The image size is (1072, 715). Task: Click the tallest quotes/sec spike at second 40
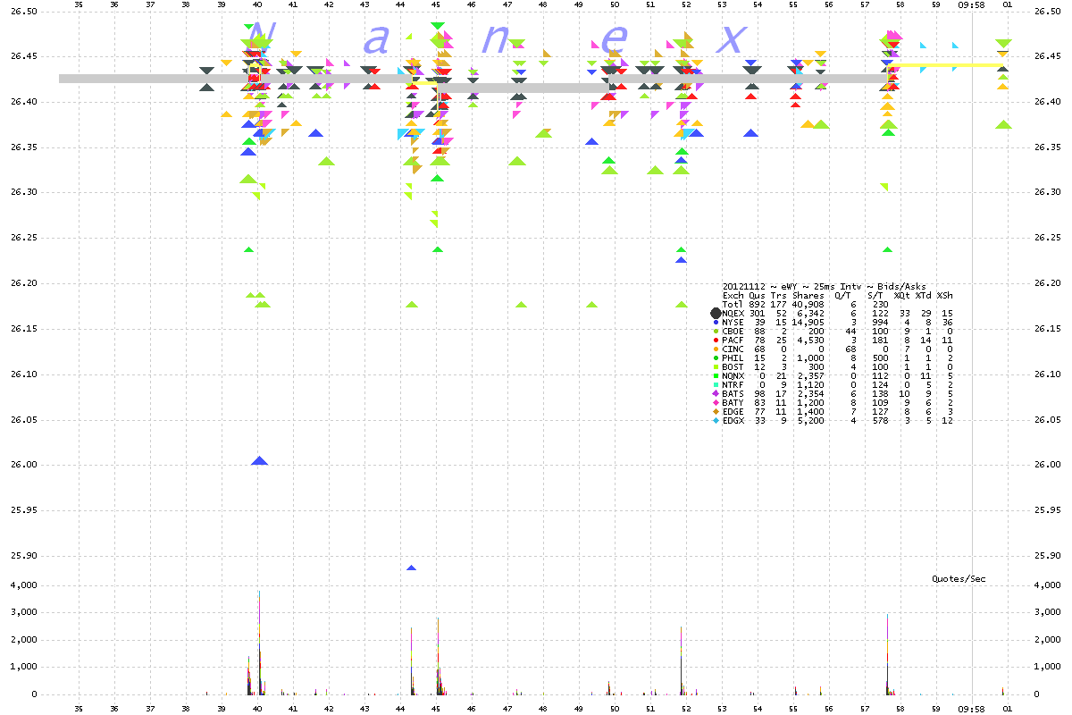tap(259, 641)
